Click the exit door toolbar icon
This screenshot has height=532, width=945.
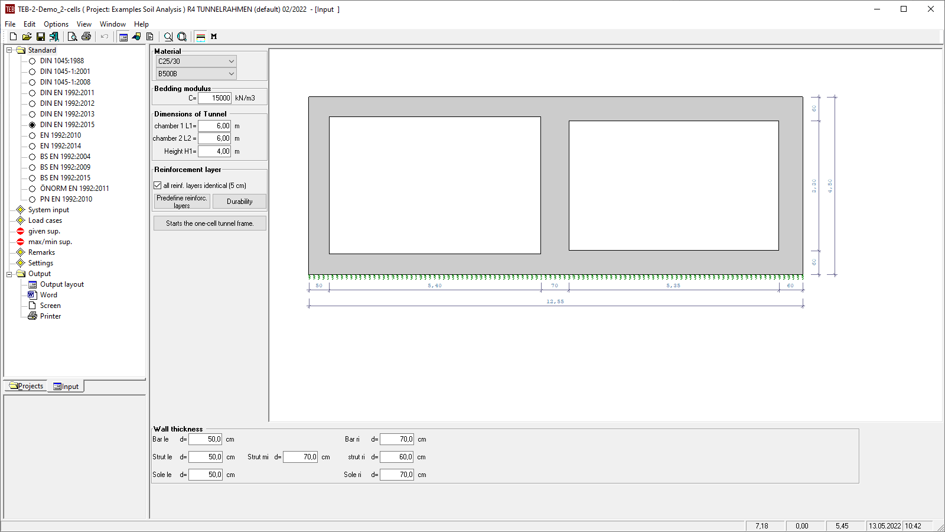coord(54,37)
